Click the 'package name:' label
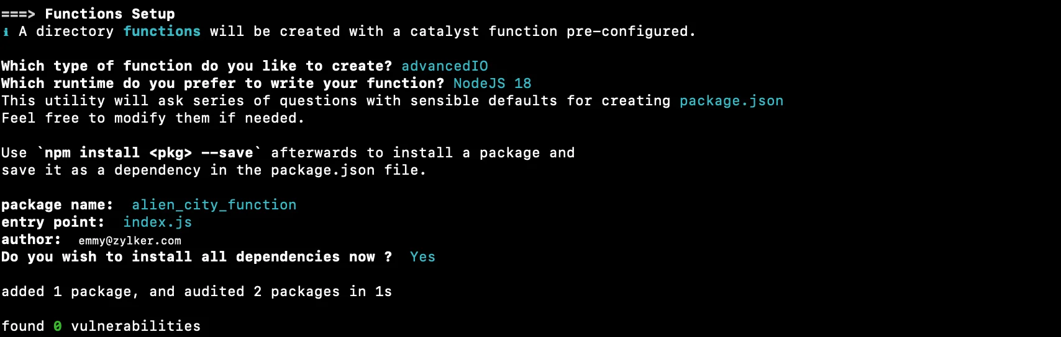Image resolution: width=1061 pixels, height=337 pixels. click(57, 204)
